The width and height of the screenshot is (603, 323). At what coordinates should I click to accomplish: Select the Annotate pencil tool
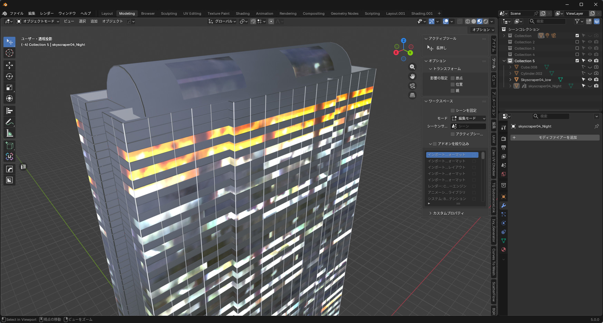9,122
